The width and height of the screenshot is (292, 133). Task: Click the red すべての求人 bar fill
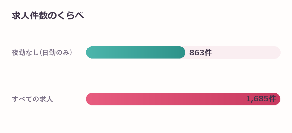tap(183, 99)
